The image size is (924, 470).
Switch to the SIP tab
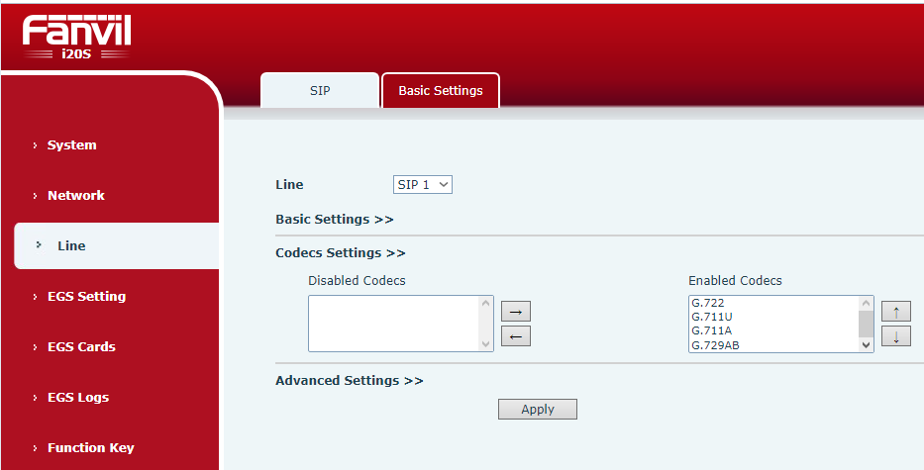click(x=319, y=91)
